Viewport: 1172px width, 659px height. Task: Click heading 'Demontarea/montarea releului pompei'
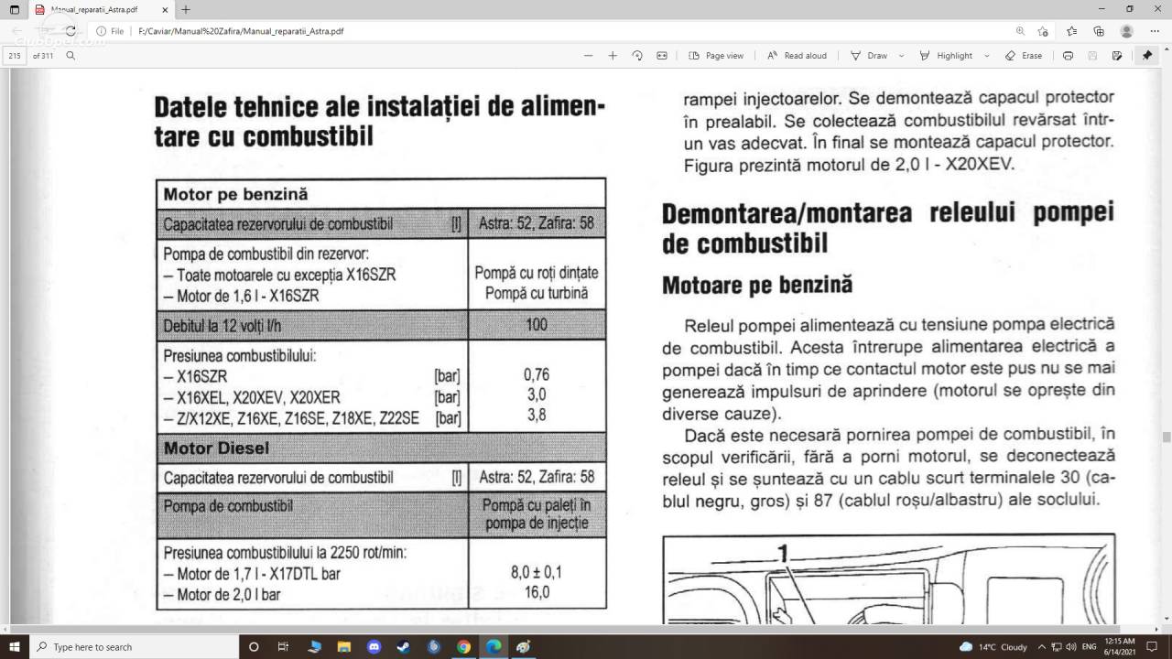point(888,213)
